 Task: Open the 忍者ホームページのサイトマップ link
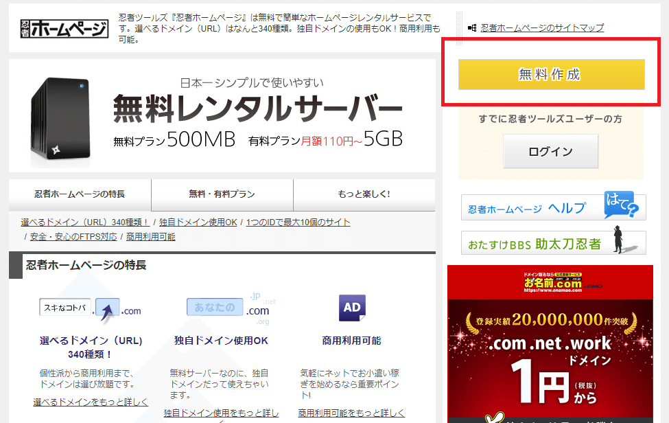542,27
